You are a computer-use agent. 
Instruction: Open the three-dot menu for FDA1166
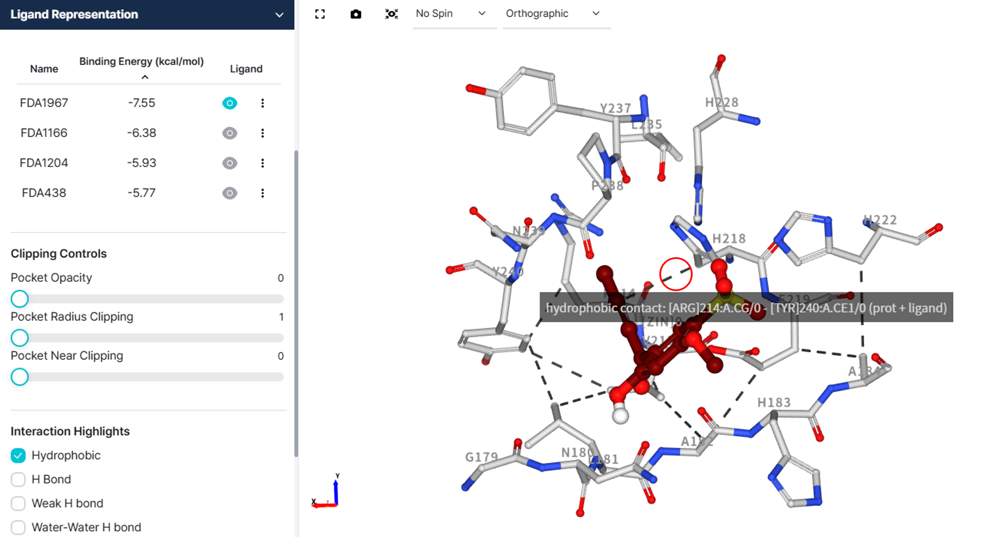[x=262, y=133]
